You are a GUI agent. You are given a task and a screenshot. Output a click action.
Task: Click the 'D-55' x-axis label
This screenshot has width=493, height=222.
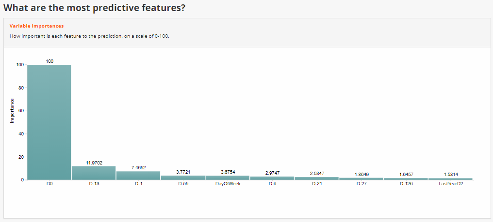point(183,184)
